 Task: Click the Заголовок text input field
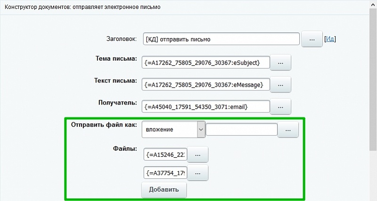click(221, 40)
